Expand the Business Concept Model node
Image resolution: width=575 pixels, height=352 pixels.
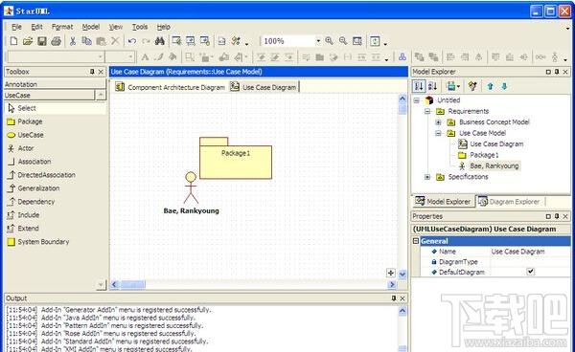[438, 122]
